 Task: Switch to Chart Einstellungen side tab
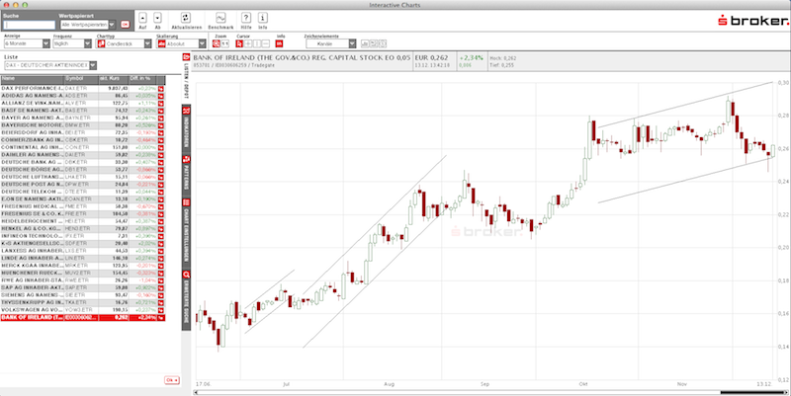186,230
